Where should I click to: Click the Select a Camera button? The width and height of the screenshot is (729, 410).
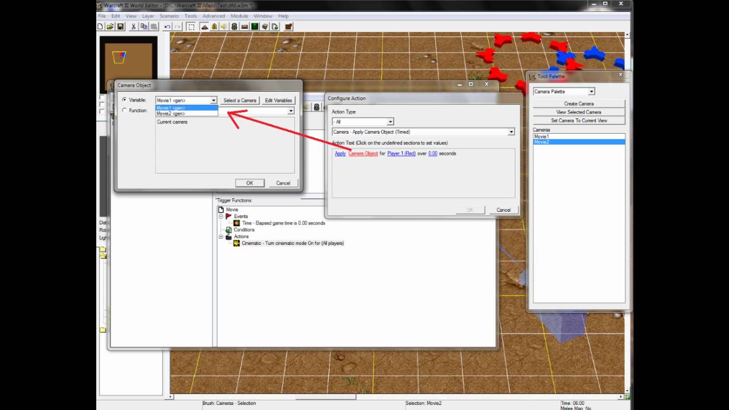[x=240, y=100]
